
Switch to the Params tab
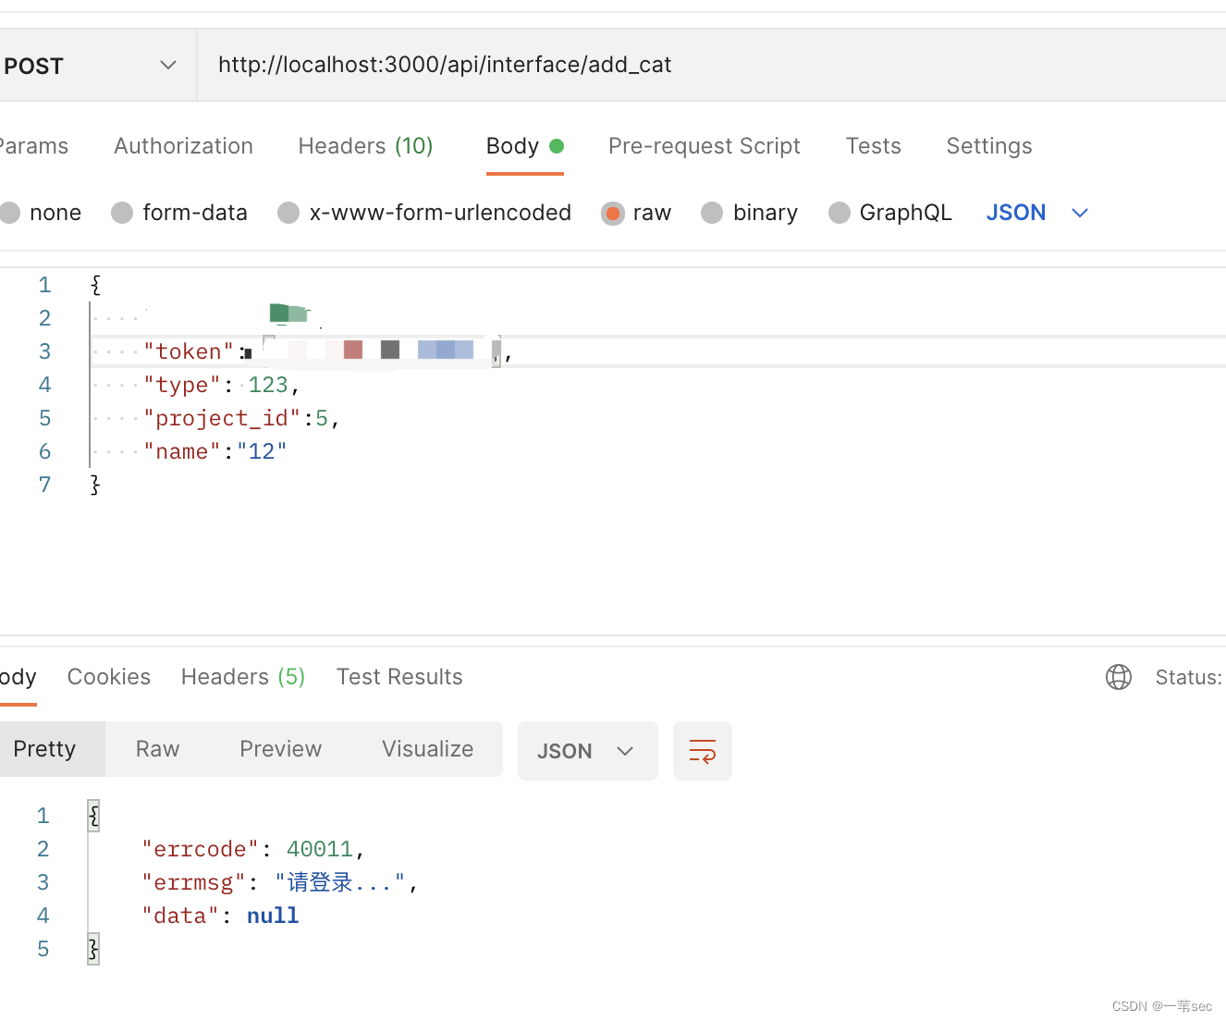pos(34,146)
